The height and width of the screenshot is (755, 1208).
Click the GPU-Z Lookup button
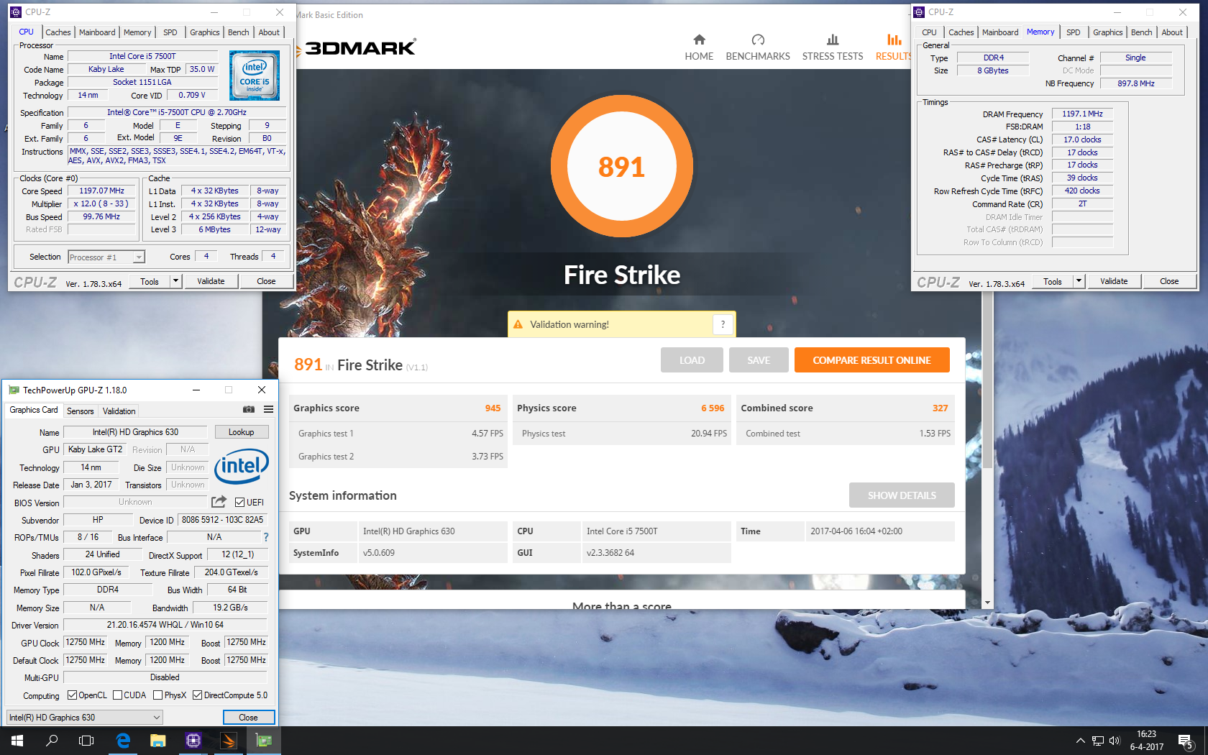point(242,432)
